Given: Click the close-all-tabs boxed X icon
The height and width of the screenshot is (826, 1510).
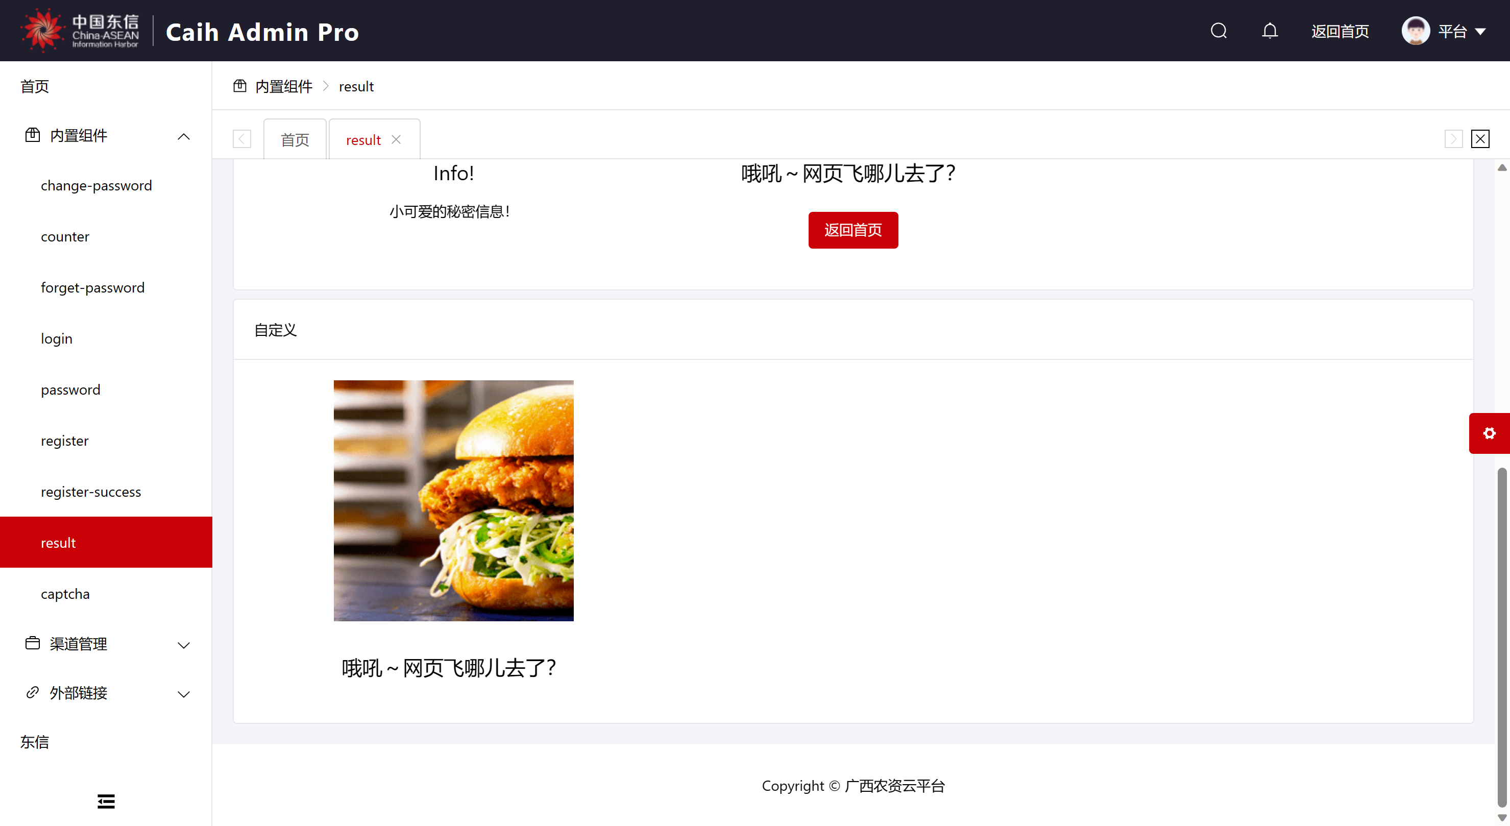Looking at the screenshot, I should click(1480, 139).
